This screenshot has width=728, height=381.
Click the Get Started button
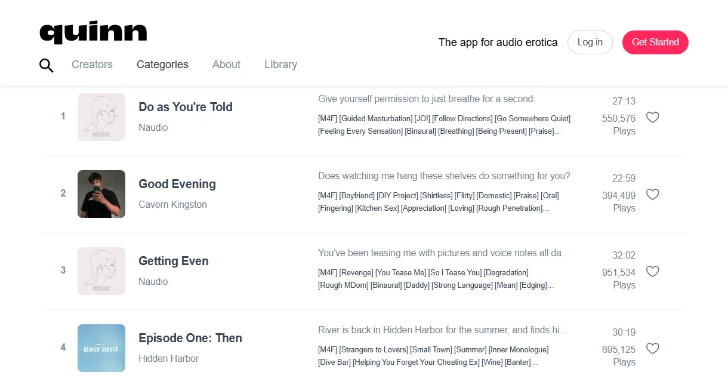click(x=655, y=42)
